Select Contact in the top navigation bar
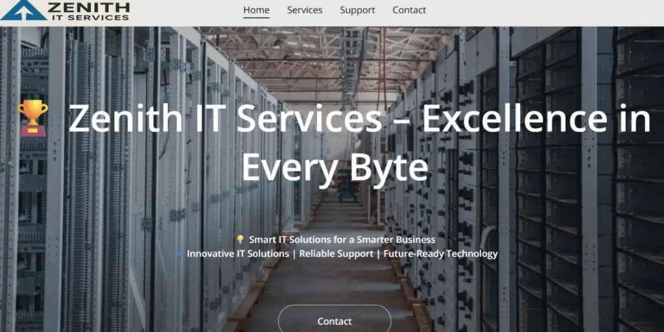 pyautogui.click(x=409, y=10)
